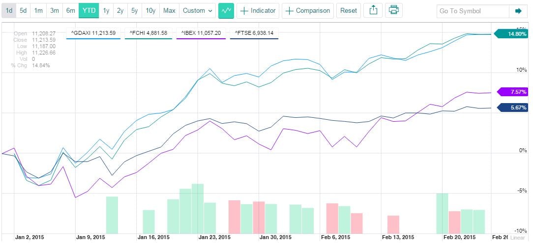Screen dimensions: 533x243
Task: Click the share/export chart icon
Action: pos(373,10)
